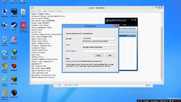Click the LogMeIn Hamachi logo icon
This screenshot has width=181, height=102.
coord(107,20)
